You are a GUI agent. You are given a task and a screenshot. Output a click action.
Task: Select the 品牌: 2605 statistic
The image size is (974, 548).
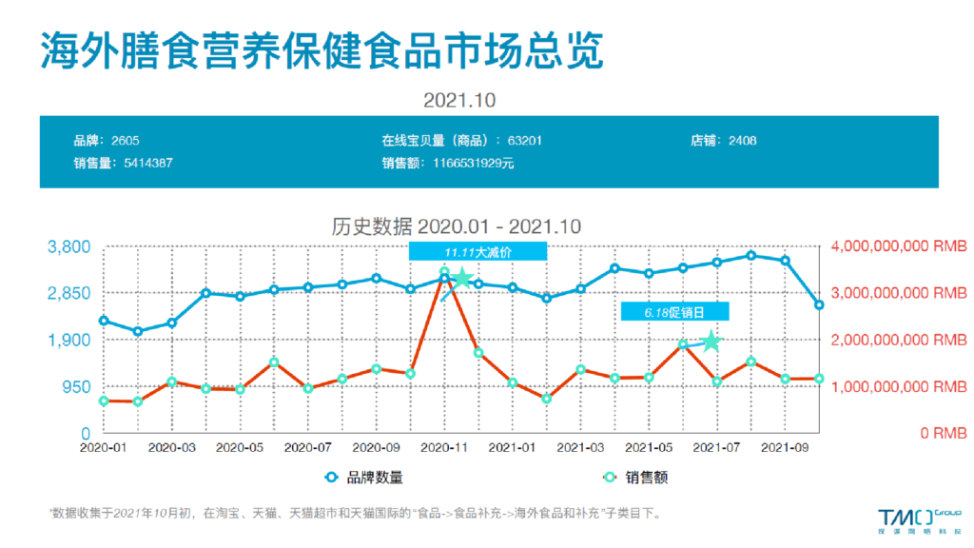pyautogui.click(x=107, y=141)
